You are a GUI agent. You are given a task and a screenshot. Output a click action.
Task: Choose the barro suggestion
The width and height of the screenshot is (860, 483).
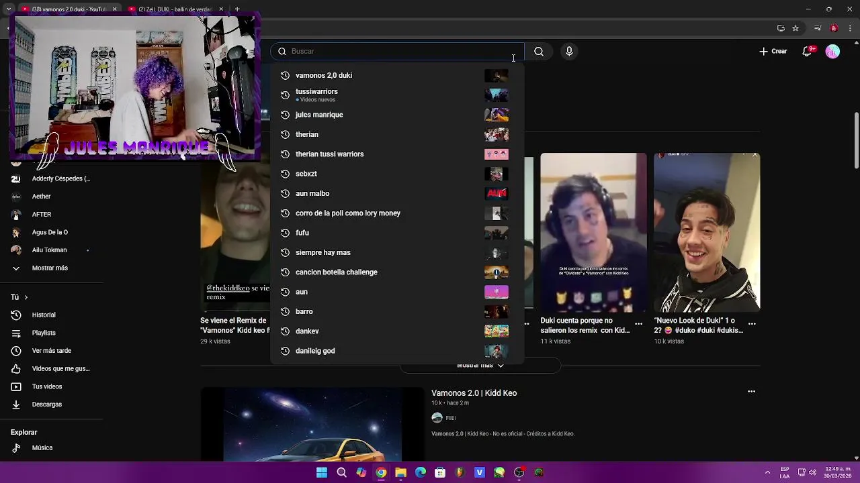[396, 311]
